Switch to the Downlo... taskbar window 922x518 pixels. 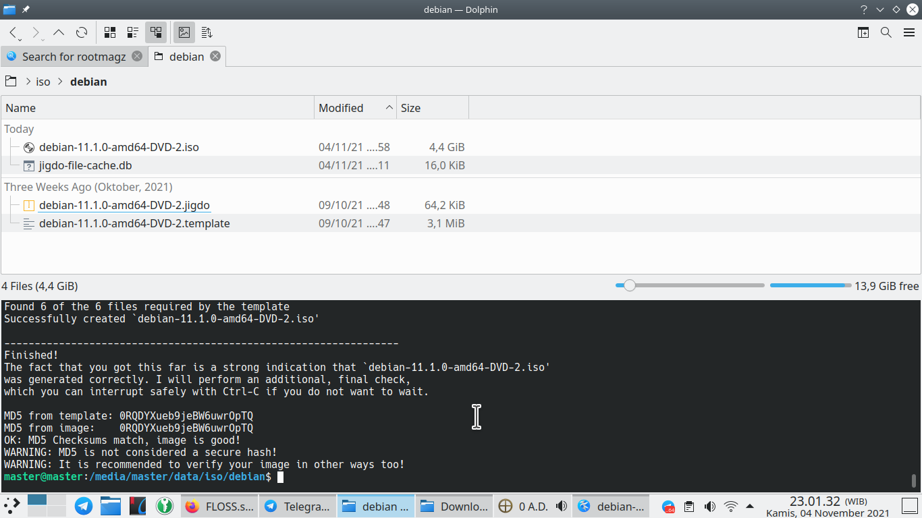pyautogui.click(x=455, y=506)
